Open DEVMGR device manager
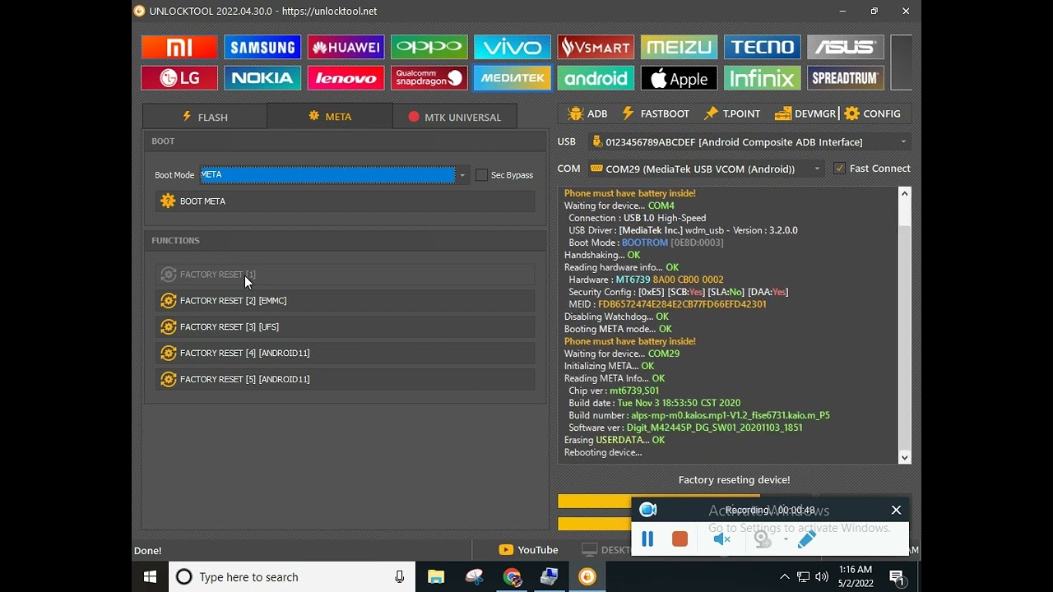Screen dimensions: 1053x592 click(x=805, y=113)
